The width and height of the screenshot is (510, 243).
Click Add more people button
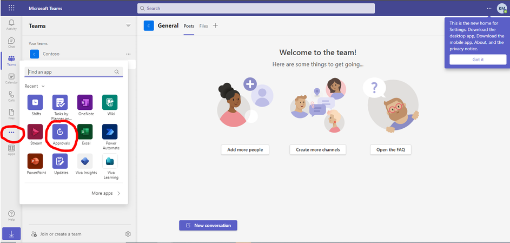[x=245, y=149]
